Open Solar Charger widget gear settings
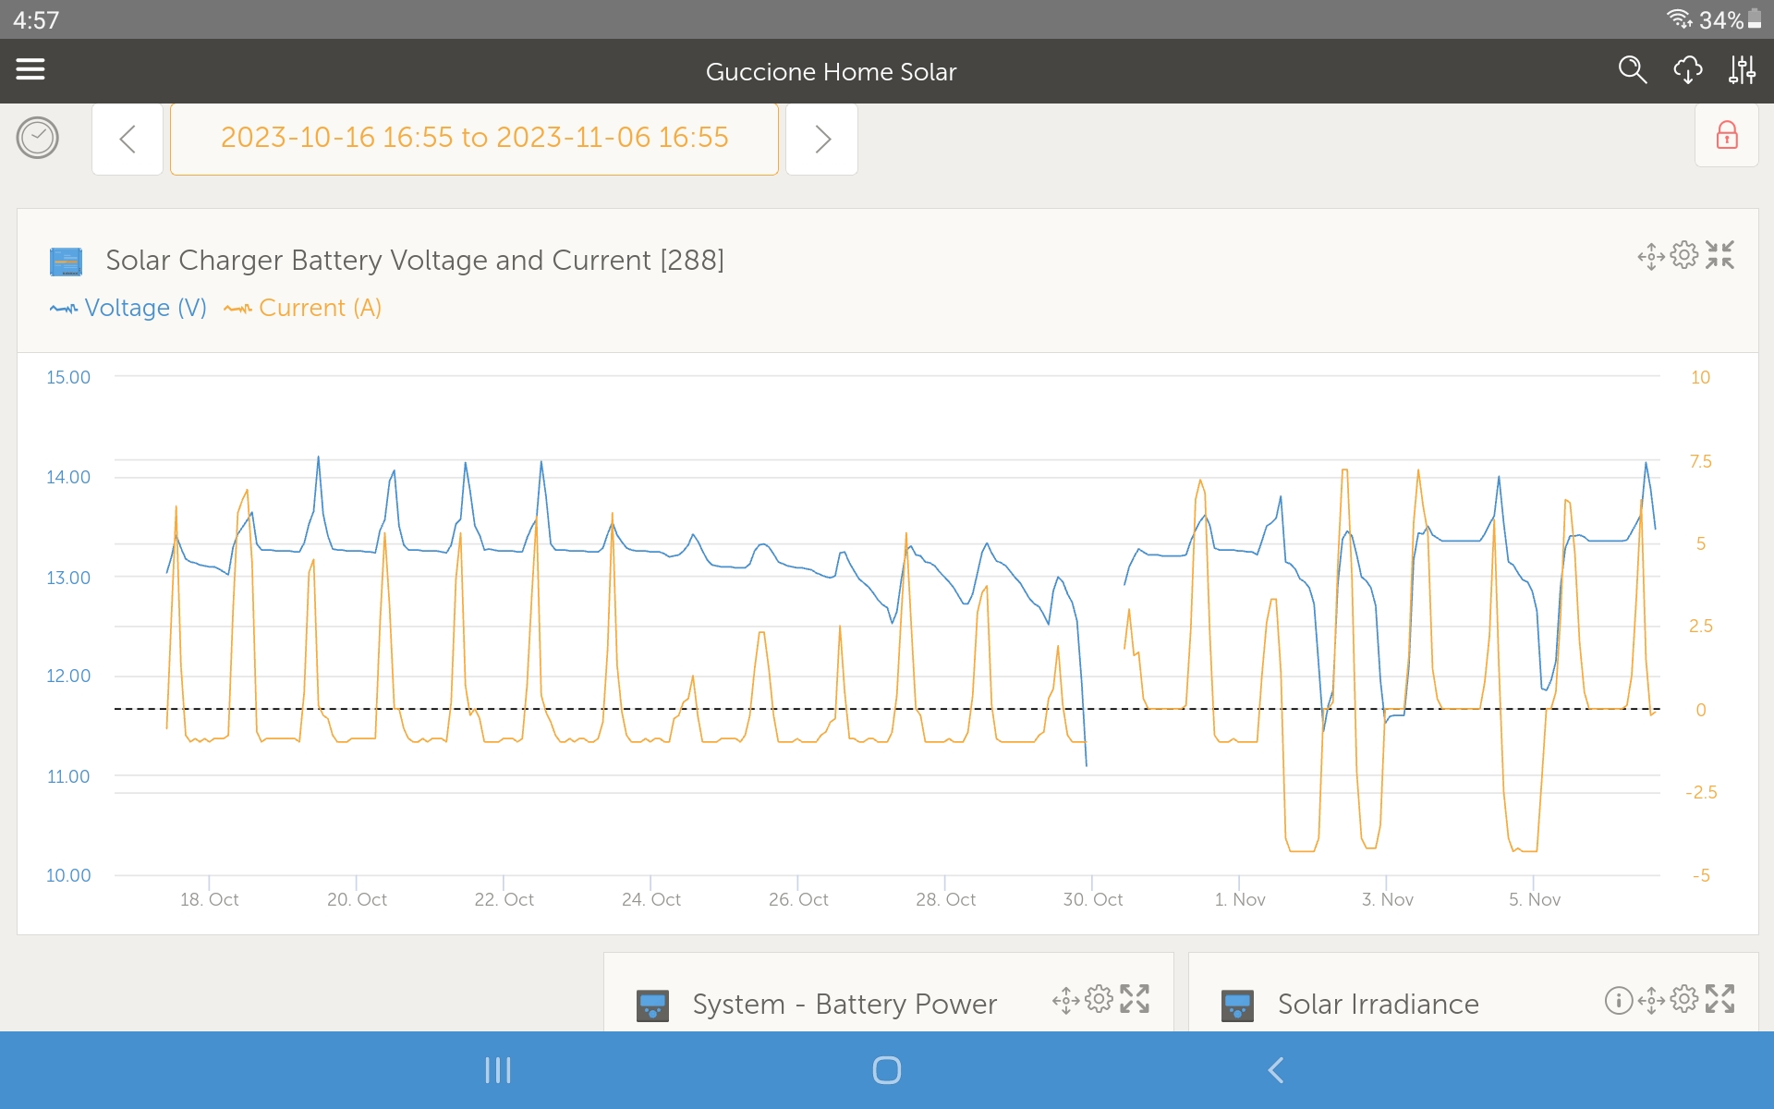Viewport: 1774px width, 1109px height. click(x=1684, y=255)
